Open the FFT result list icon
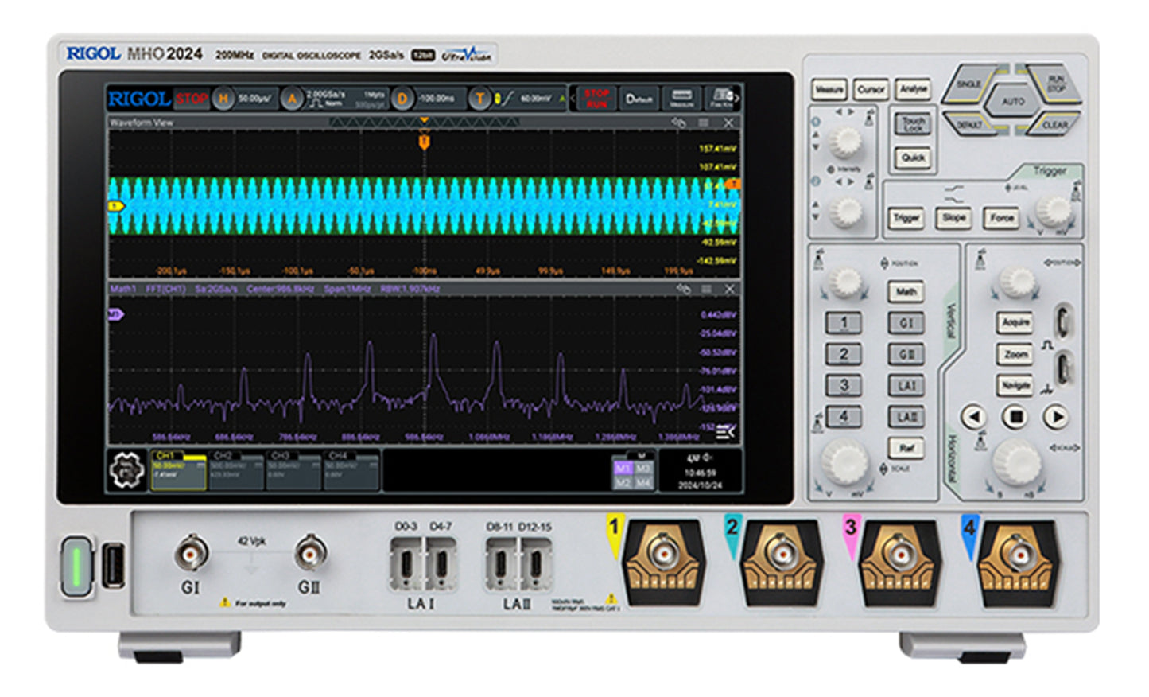The image size is (1149, 697). coord(725,431)
